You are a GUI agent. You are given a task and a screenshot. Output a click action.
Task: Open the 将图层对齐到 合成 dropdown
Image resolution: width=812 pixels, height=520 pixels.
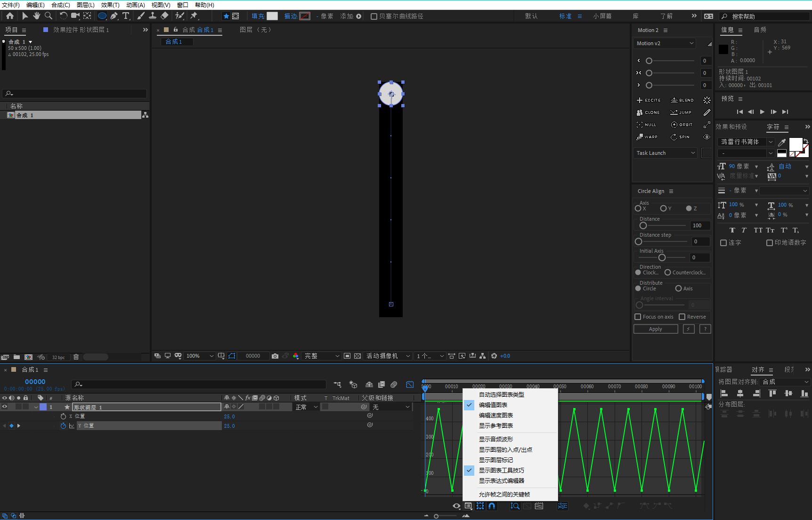click(785, 382)
